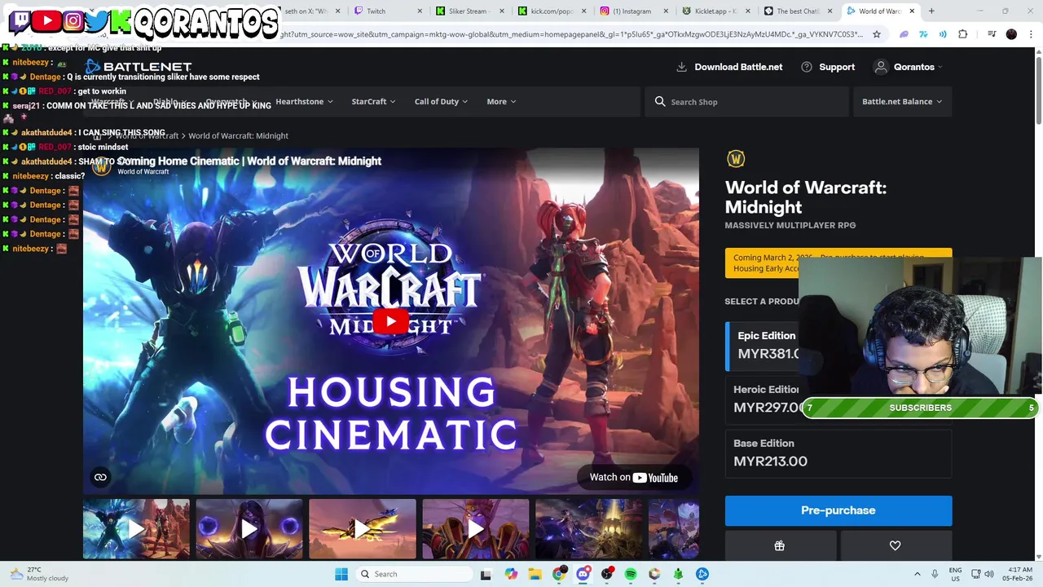Select fifth thumbnail with golden hall
This screenshot has width=1043, height=587.
(588, 529)
